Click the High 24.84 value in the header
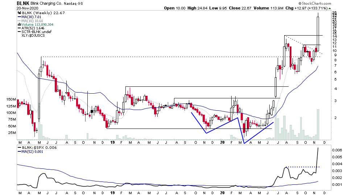Viewport: 348px width, 196px height. (x=197, y=8)
